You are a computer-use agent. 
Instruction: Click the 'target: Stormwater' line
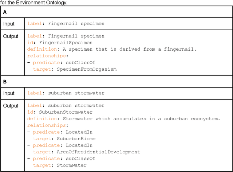60,165
